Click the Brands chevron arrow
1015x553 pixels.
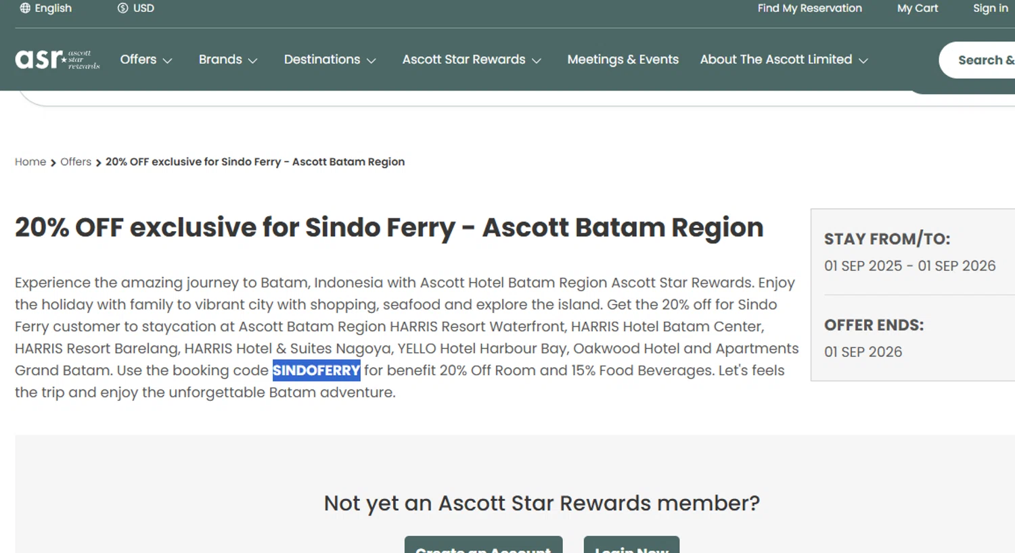tap(253, 61)
